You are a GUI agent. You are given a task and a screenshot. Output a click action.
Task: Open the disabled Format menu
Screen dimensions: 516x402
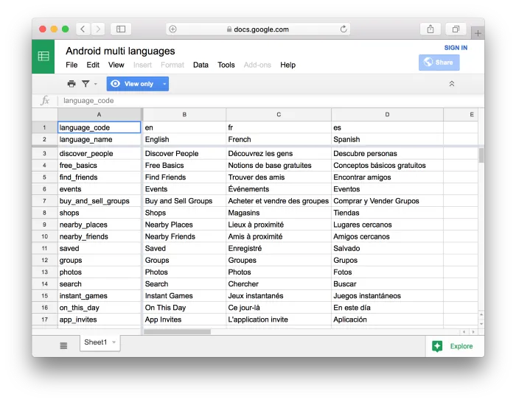tap(172, 65)
